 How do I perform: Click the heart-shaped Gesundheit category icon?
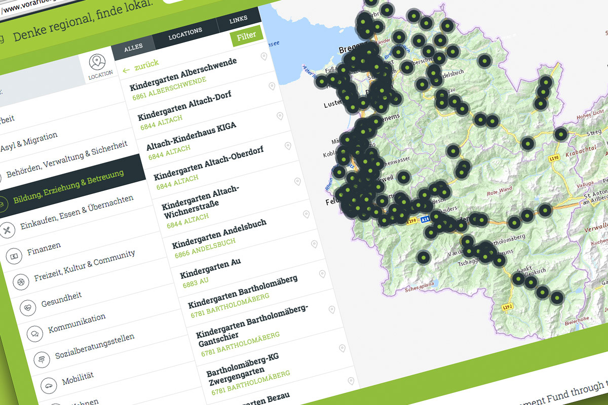[x=27, y=308]
